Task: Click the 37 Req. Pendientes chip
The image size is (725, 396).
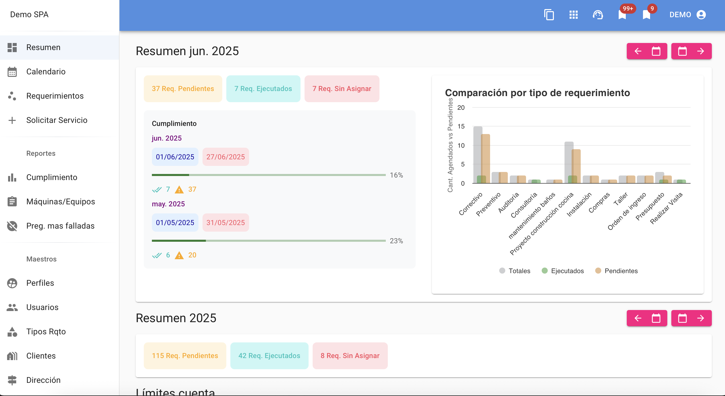Action: click(x=183, y=89)
